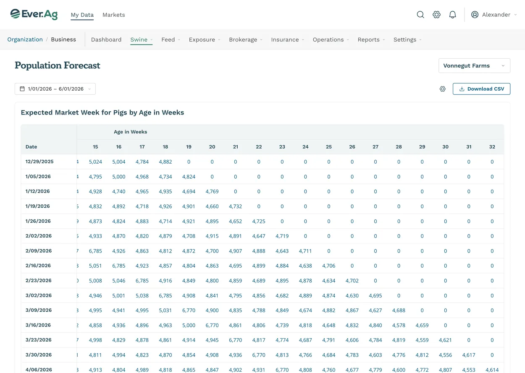The image size is (525, 373).
Task: Open the Exposure menu
Action: (x=205, y=39)
